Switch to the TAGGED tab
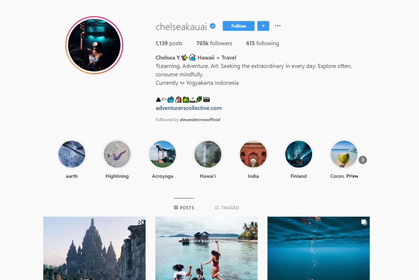419x280 pixels. (x=227, y=208)
